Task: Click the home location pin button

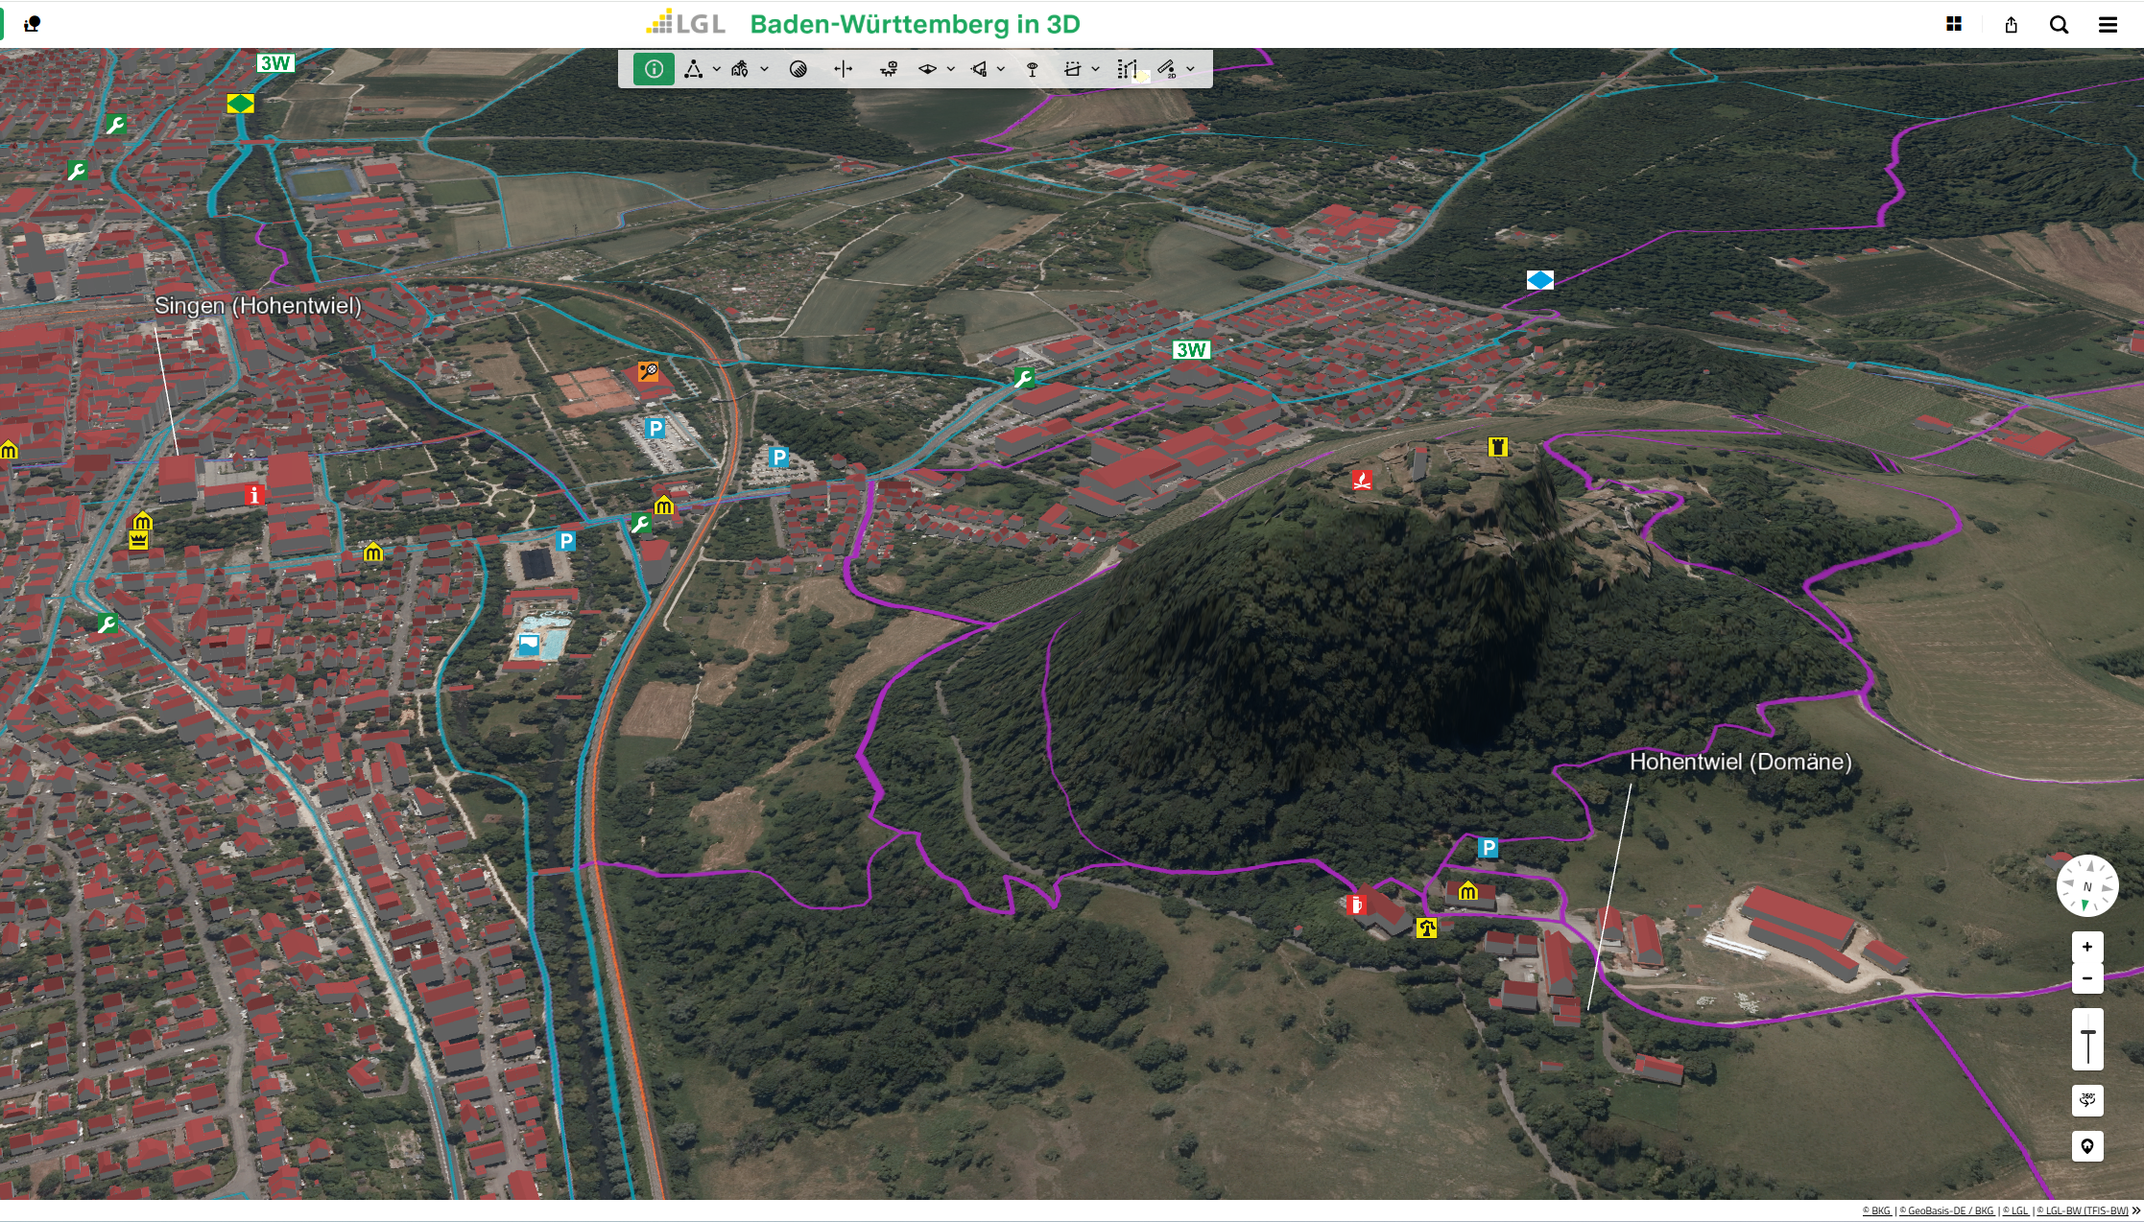Action: click(x=2087, y=1146)
